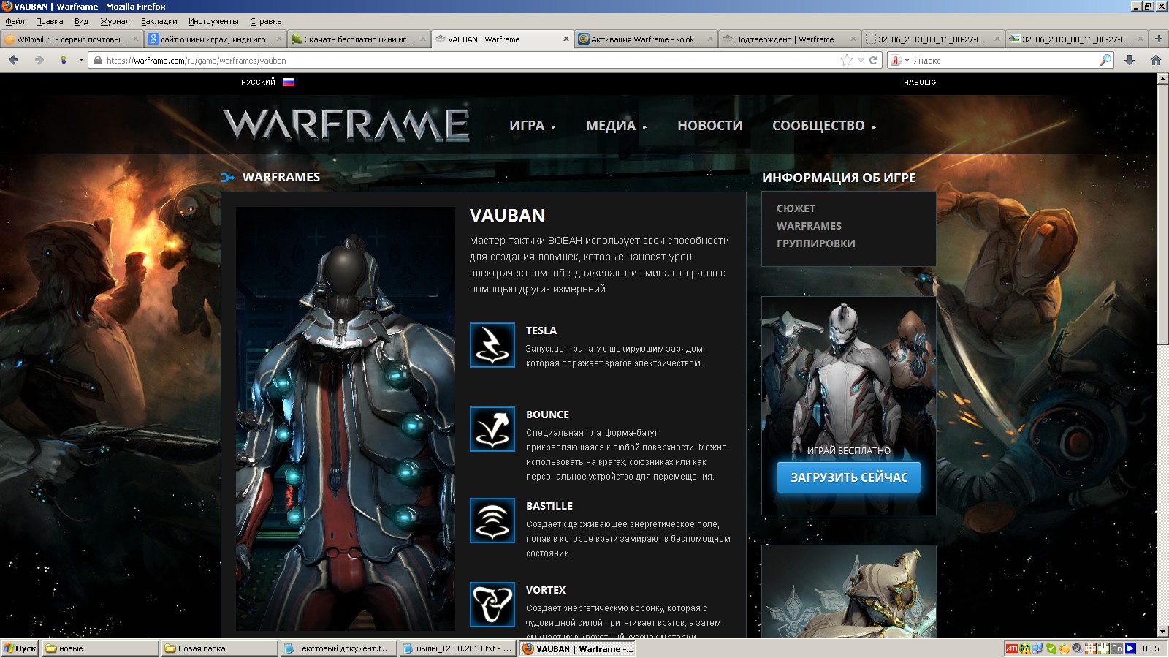Open the Инструменты menu
This screenshot has width=1169, height=658.
(213, 21)
